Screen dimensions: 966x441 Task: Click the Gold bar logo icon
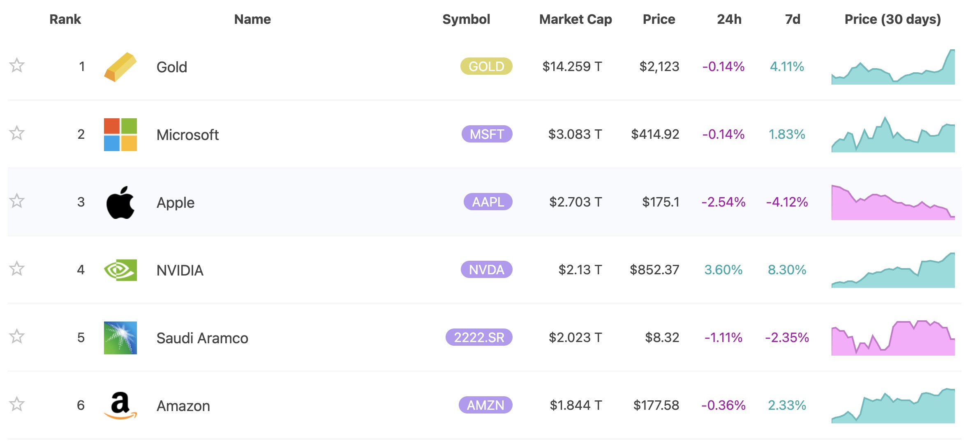click(x=120, y=67)
